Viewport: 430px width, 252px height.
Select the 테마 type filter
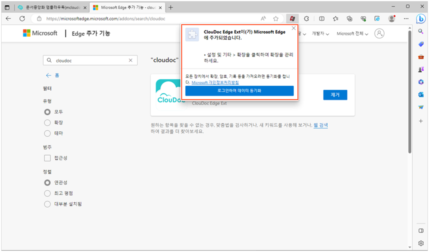point(47,133)
